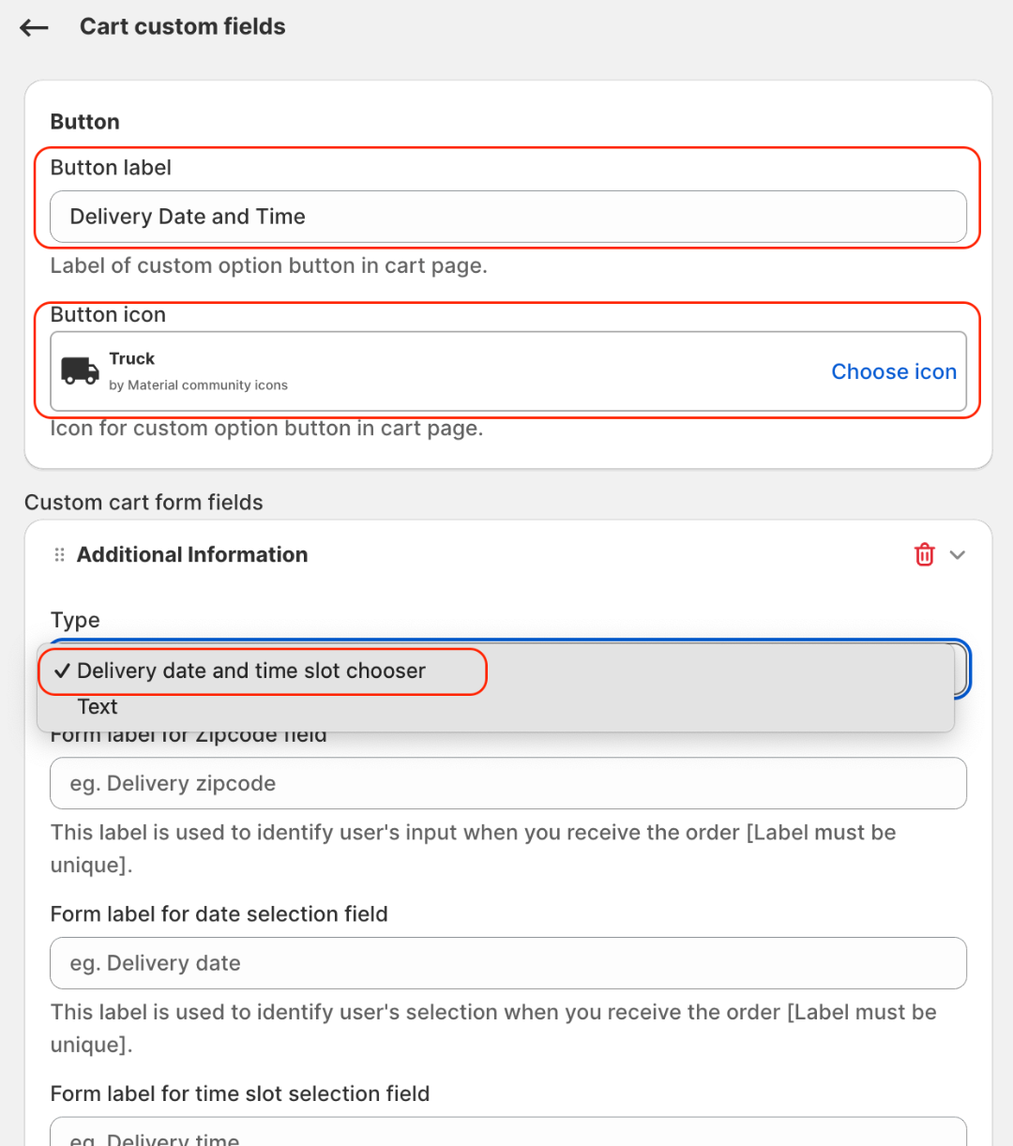
Task: Click the "by Material community icons" caption
Action: 198,385
